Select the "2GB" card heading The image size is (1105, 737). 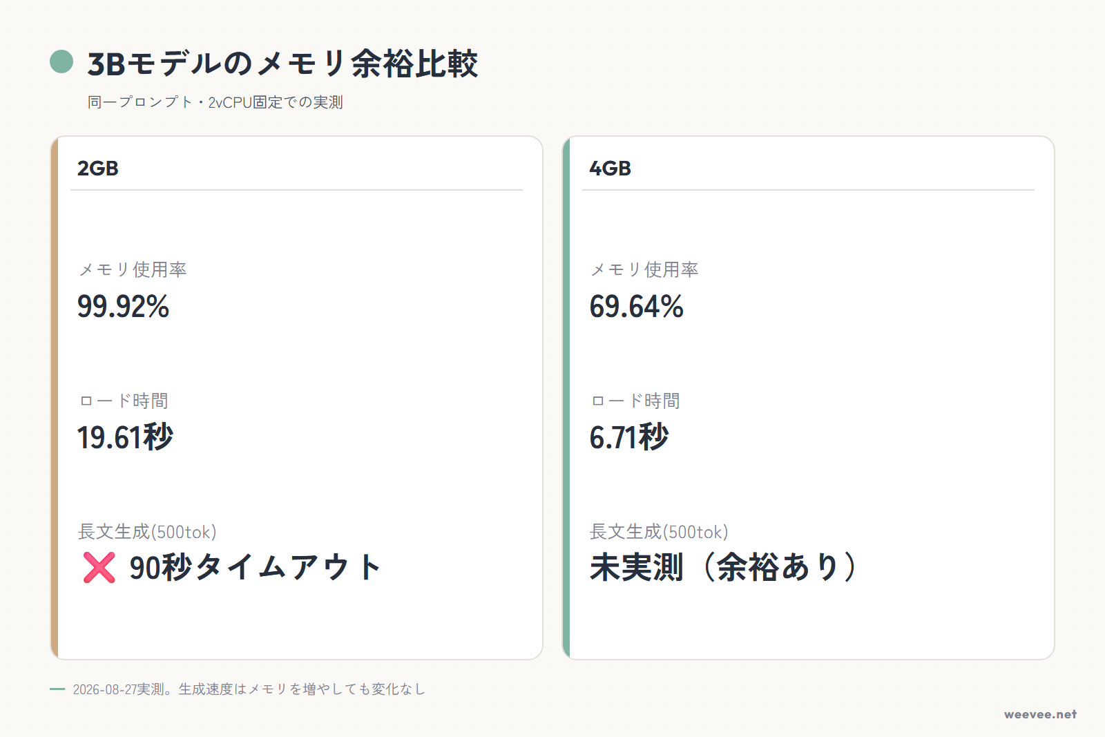[98, 169]
